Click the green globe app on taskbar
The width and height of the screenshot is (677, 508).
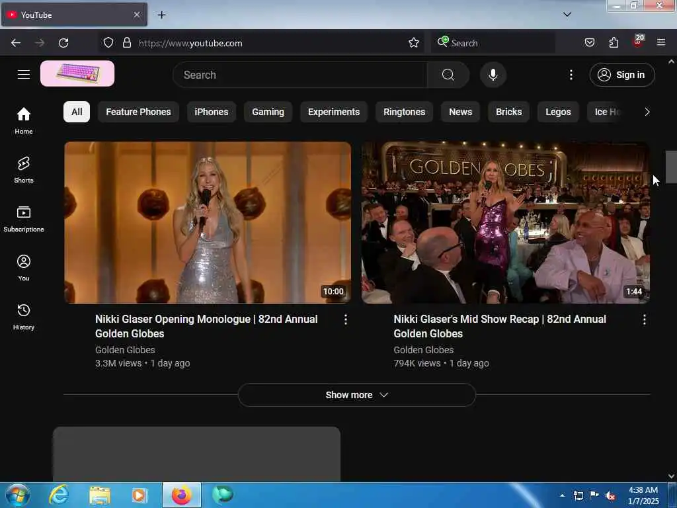click(x=223, y=495)
